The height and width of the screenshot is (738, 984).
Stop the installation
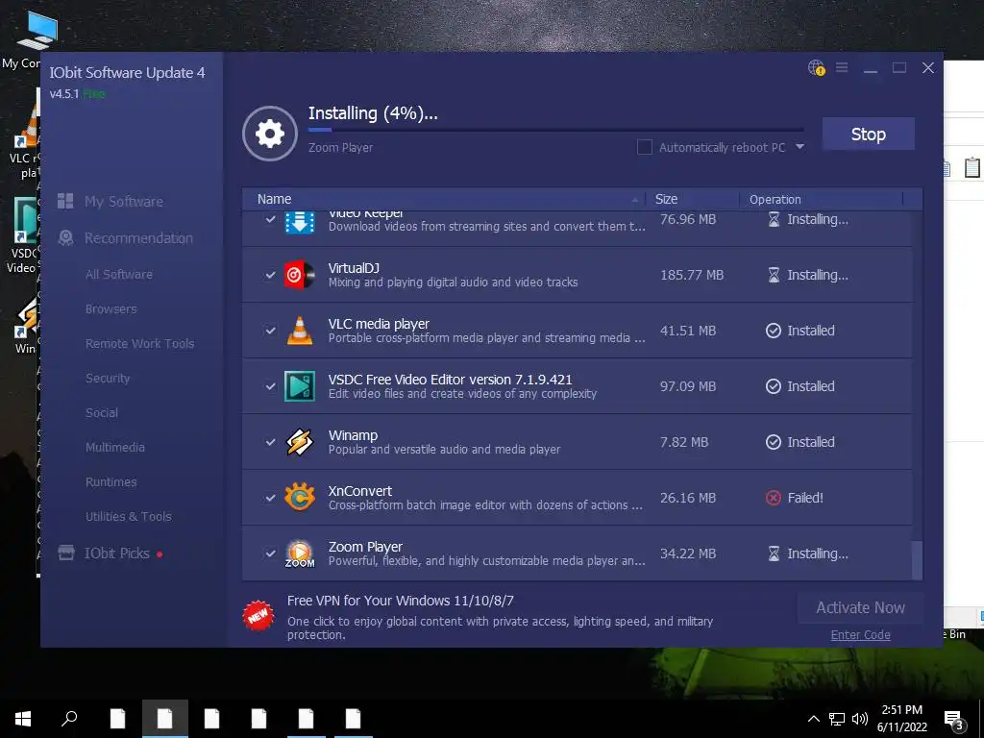pos(868,134)
